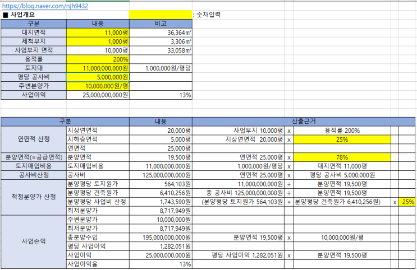This screenshot has width=417, height=270.
Task: Click the 13% cell in overview table
Action: click(x=161, y=95)
